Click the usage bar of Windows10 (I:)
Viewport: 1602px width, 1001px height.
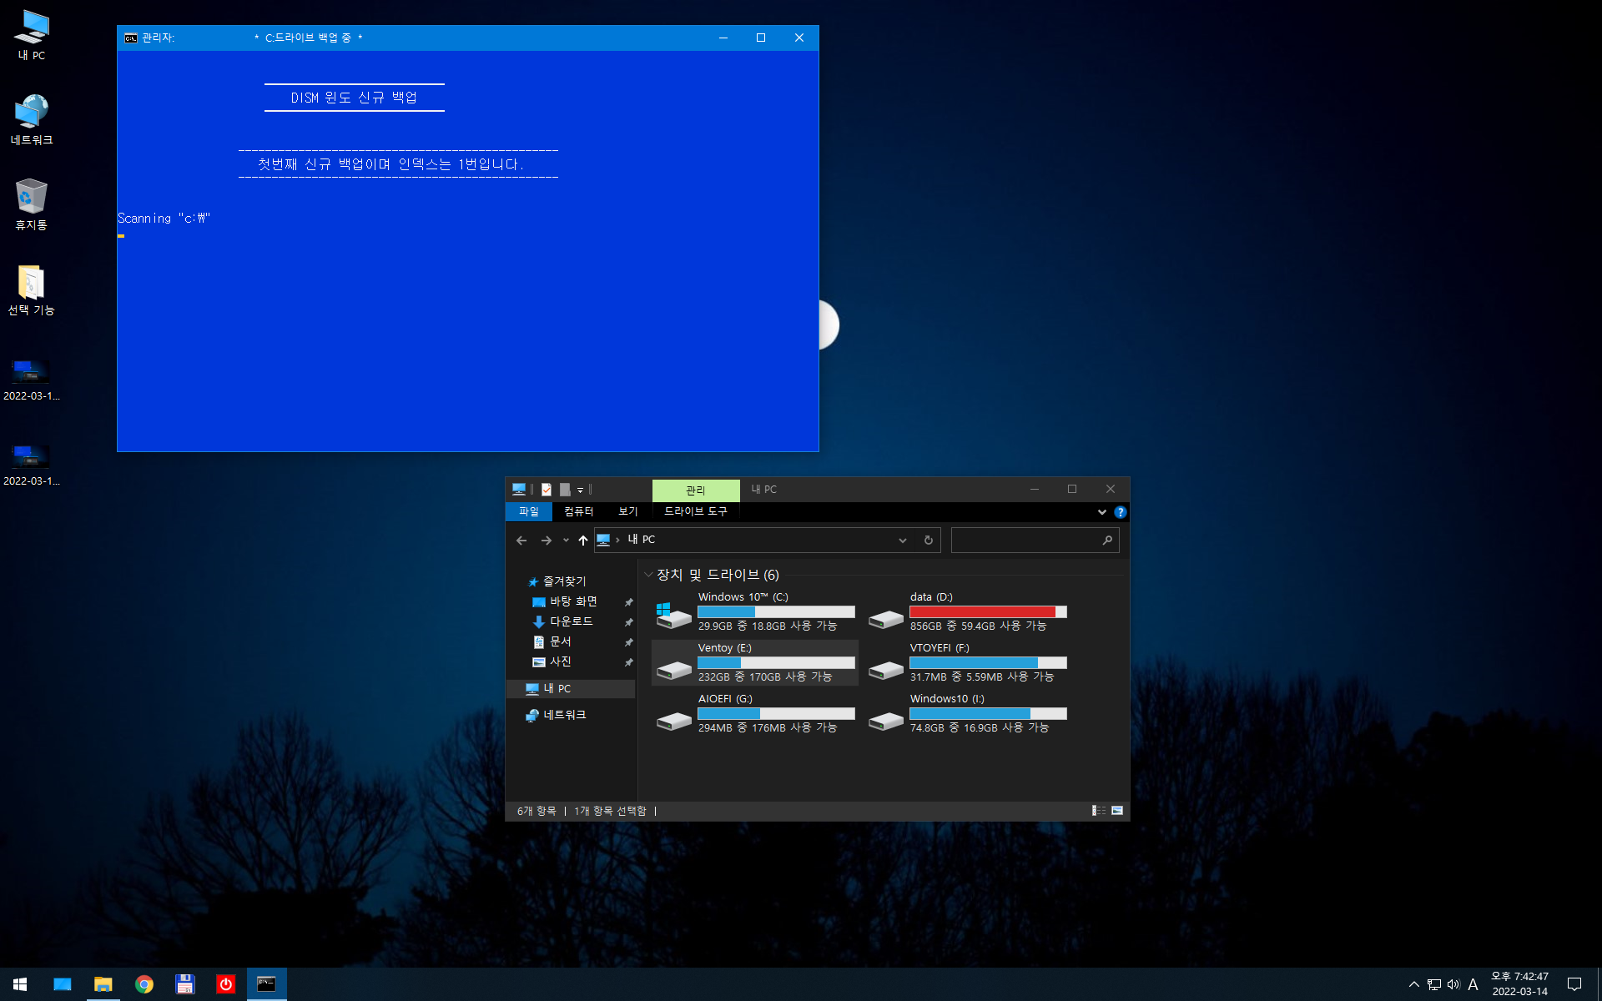[x=988, y=714]
